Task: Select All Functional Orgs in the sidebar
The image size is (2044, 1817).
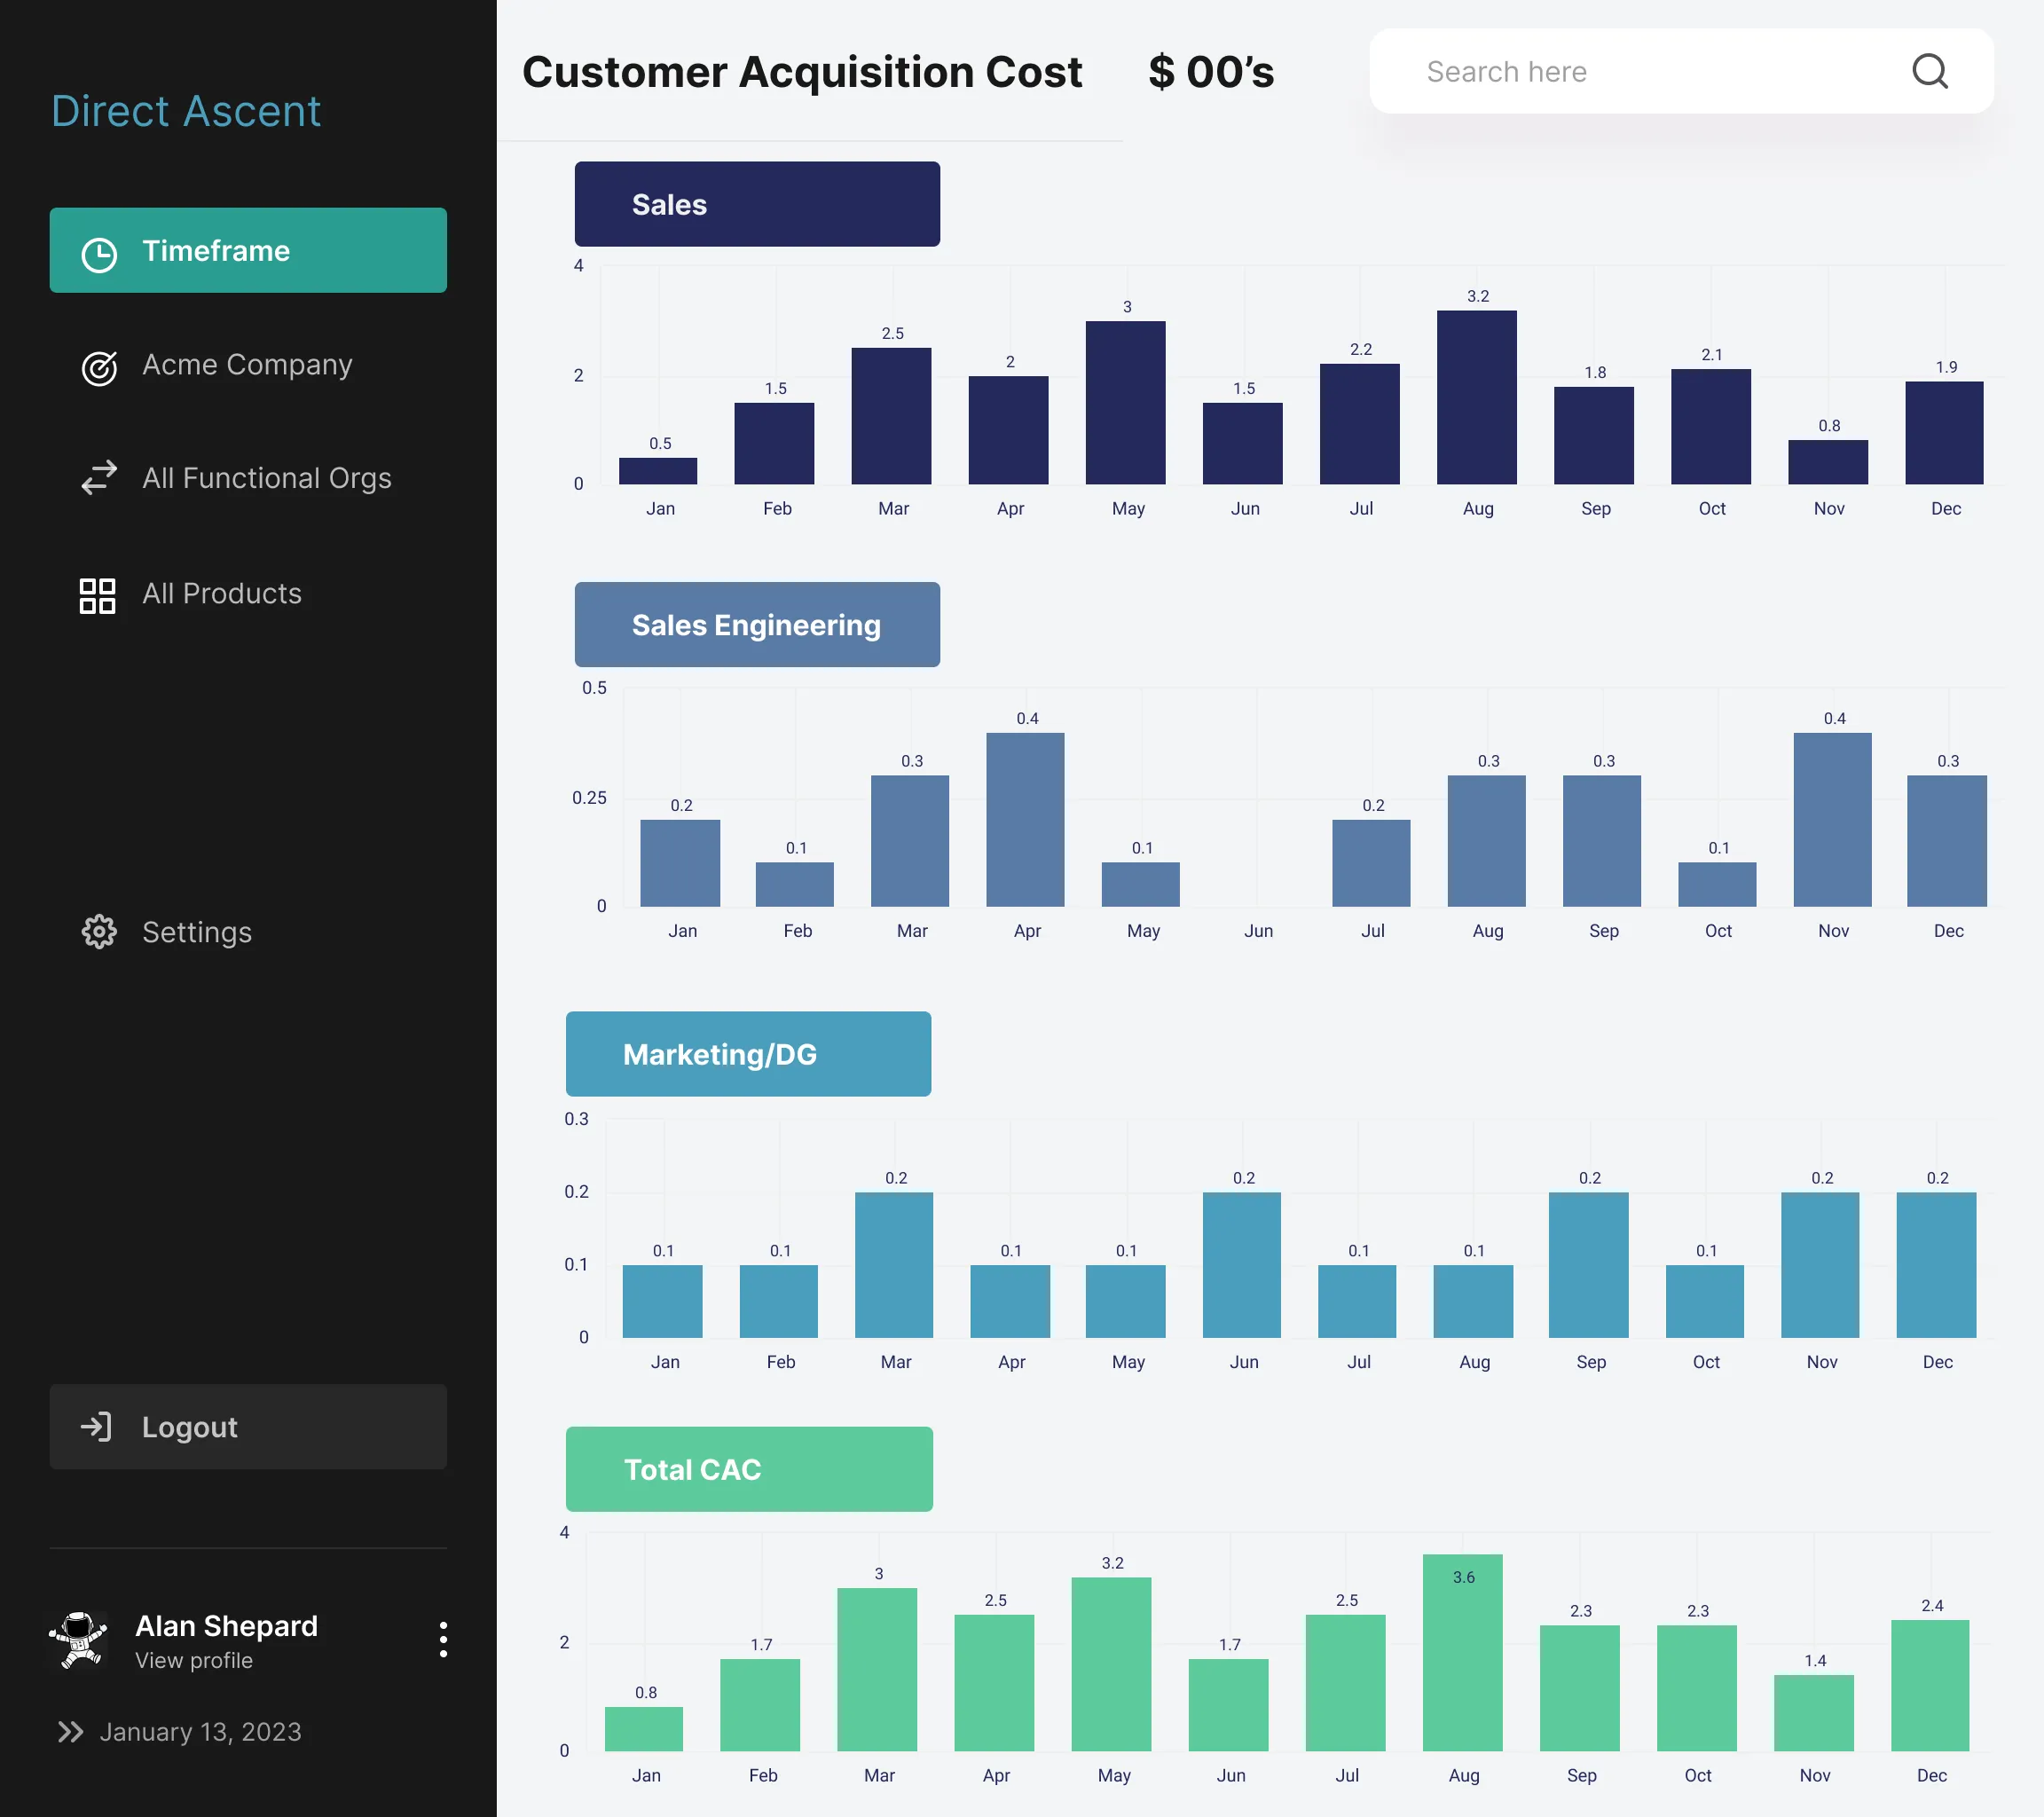Action: pyautogui.click(x=266, y=478)
